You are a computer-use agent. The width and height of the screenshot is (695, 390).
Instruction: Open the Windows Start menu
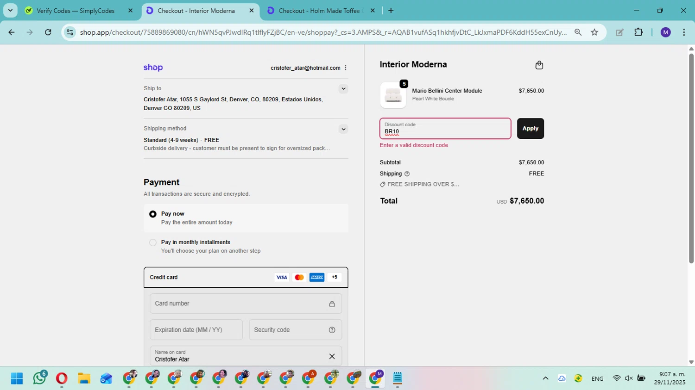click(17, 378)
